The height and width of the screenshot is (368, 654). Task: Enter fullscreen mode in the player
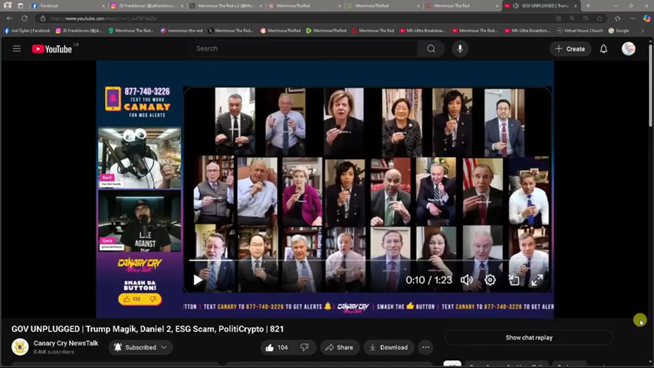[x=537, y=280]
